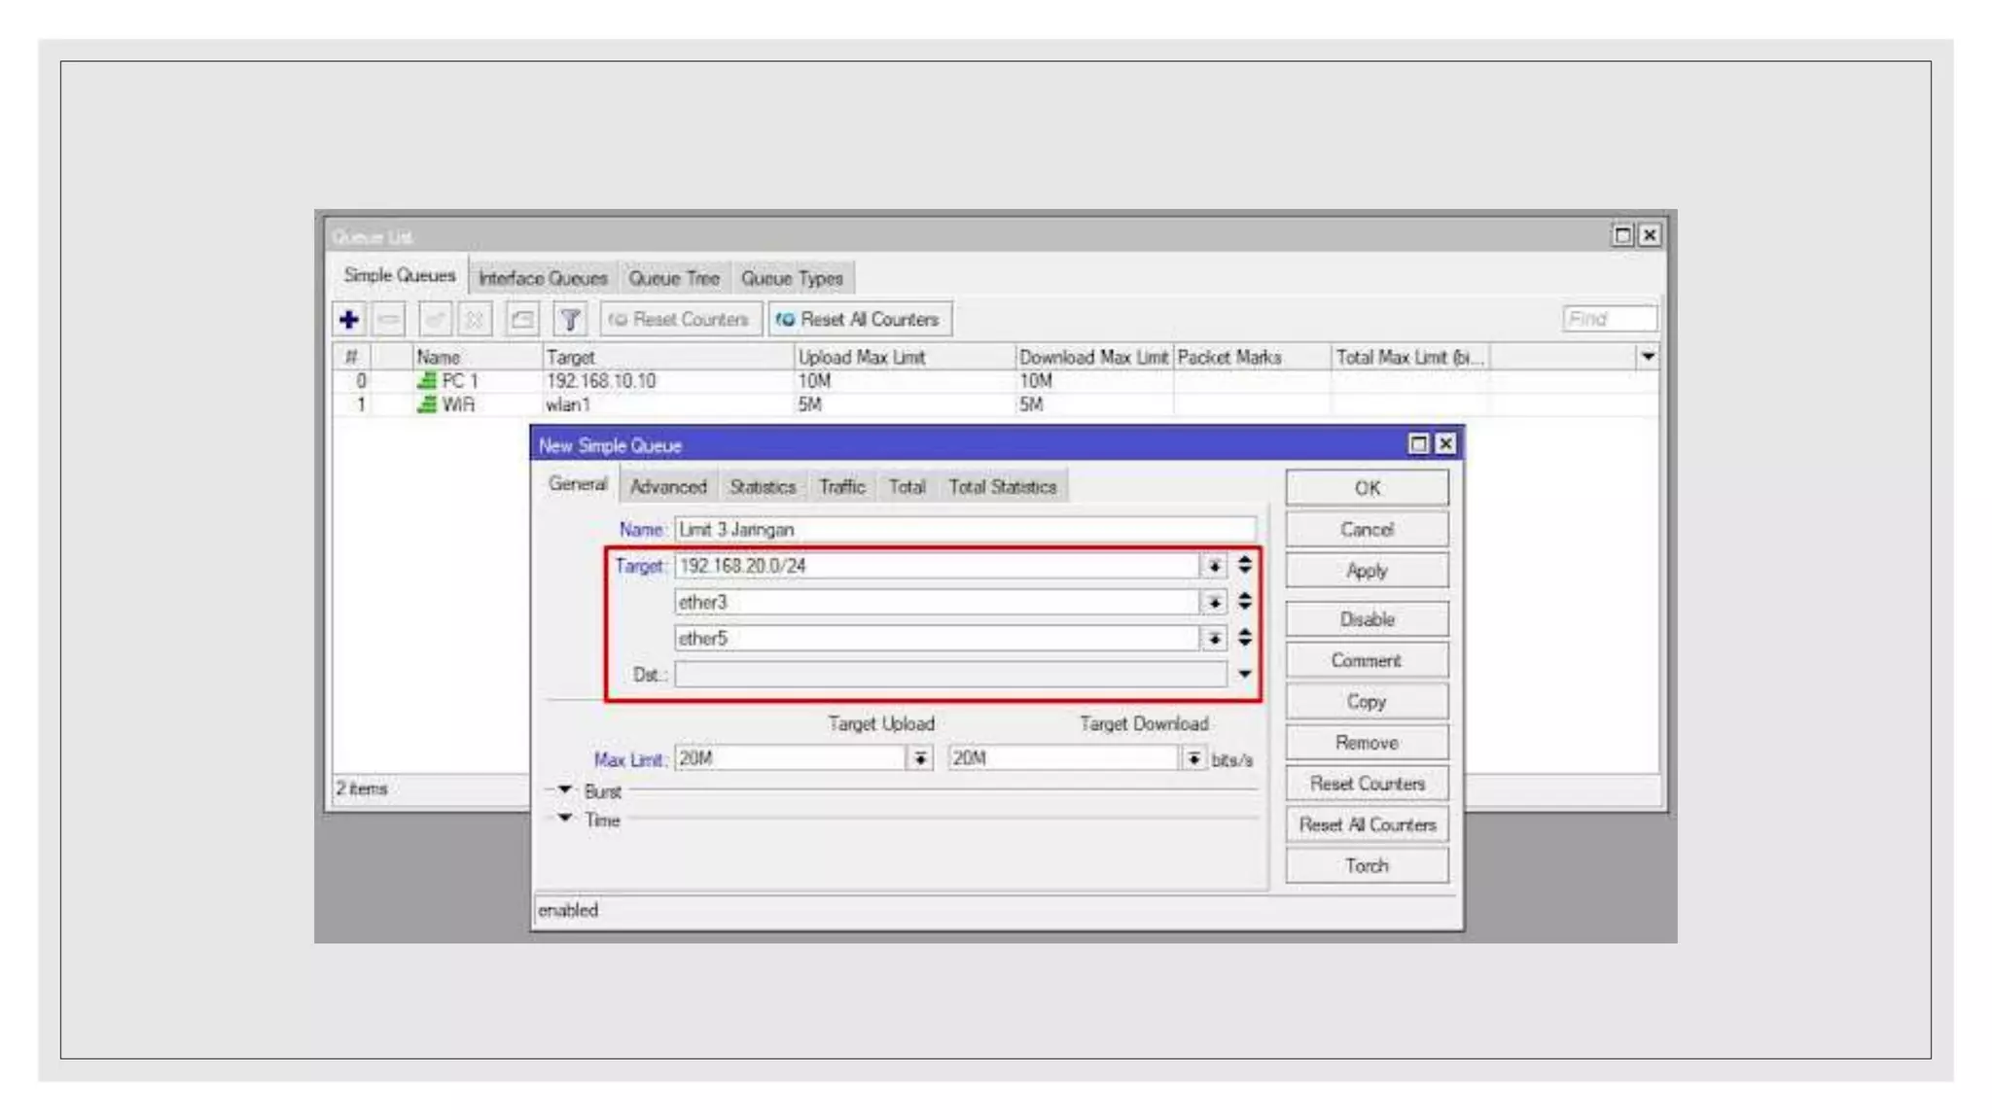1992x1120 pixels.
Task: Click the Name field containing Limit 3 Jaringan
Action: (963, 530)
